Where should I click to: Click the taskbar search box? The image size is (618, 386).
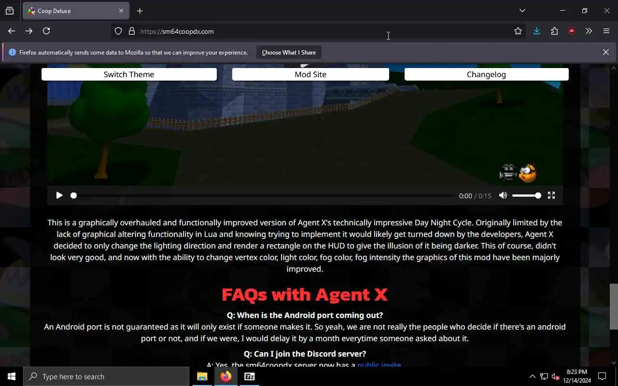pyautogui.click(x=106, y=376)
